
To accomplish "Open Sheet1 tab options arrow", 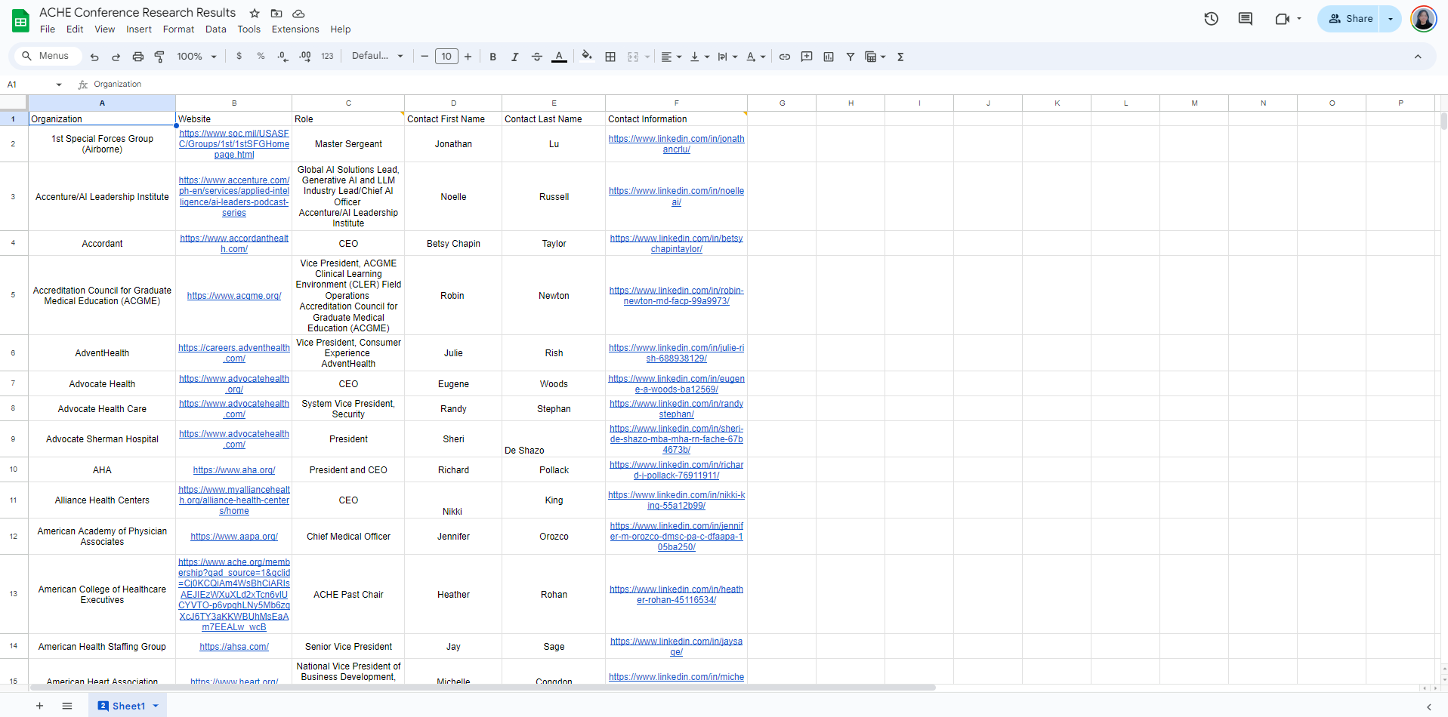I will [x=156, y=706].
